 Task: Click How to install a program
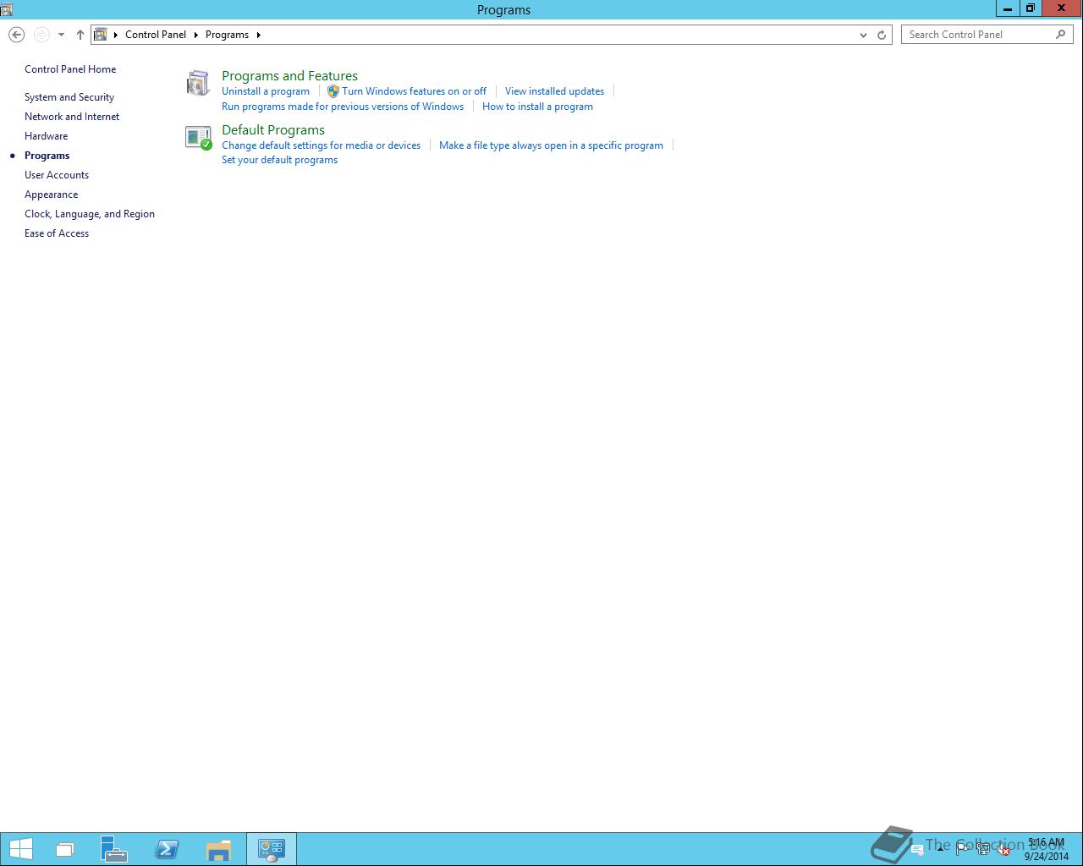537,107
